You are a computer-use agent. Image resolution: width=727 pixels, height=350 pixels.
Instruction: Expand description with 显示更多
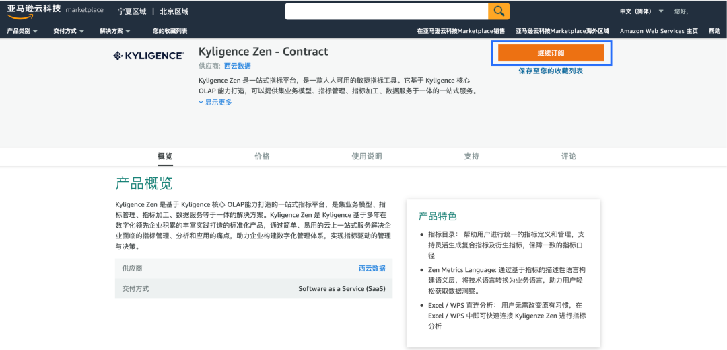[x=215, y=102]
